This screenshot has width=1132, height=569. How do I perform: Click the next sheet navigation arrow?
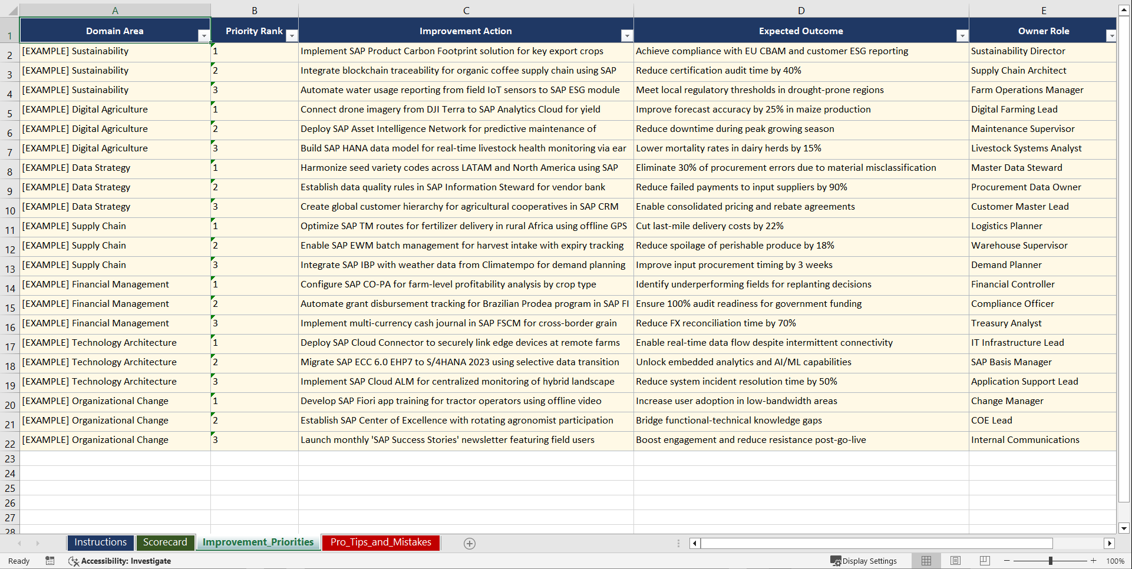(37, 543)
